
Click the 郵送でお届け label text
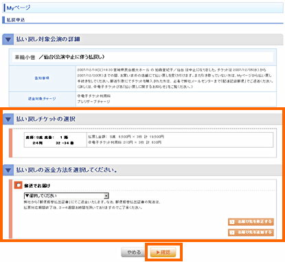tap(37, 186)
